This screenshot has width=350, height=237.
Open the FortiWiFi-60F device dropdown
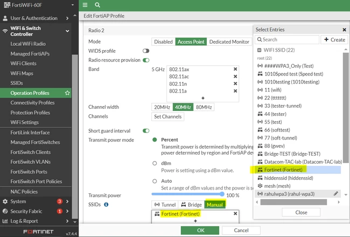[73, 5]
